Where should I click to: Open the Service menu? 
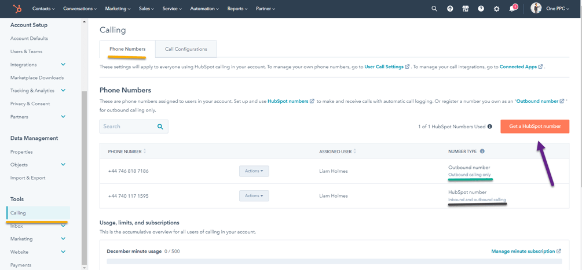click(x=172, y=9)
